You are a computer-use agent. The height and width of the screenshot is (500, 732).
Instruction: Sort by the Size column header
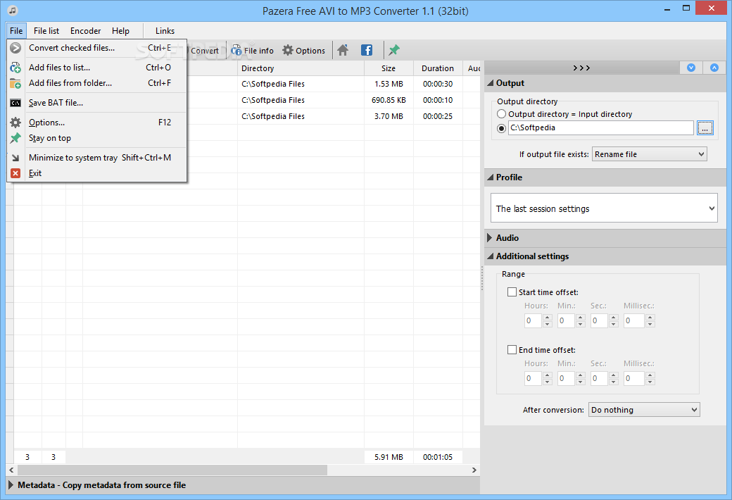pos(389,68)
